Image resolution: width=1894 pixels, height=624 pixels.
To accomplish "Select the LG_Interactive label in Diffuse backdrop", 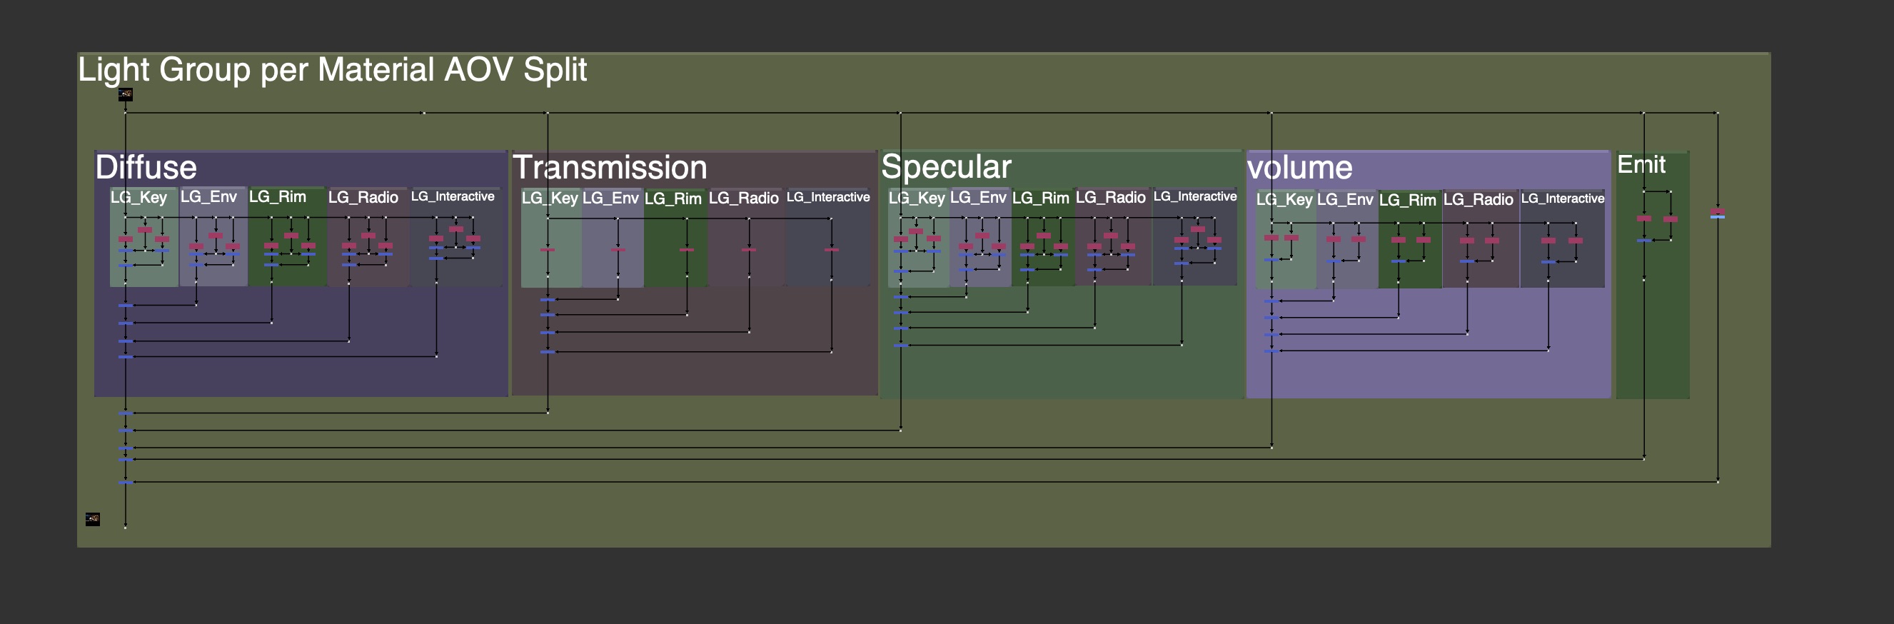I will point(452,196).
